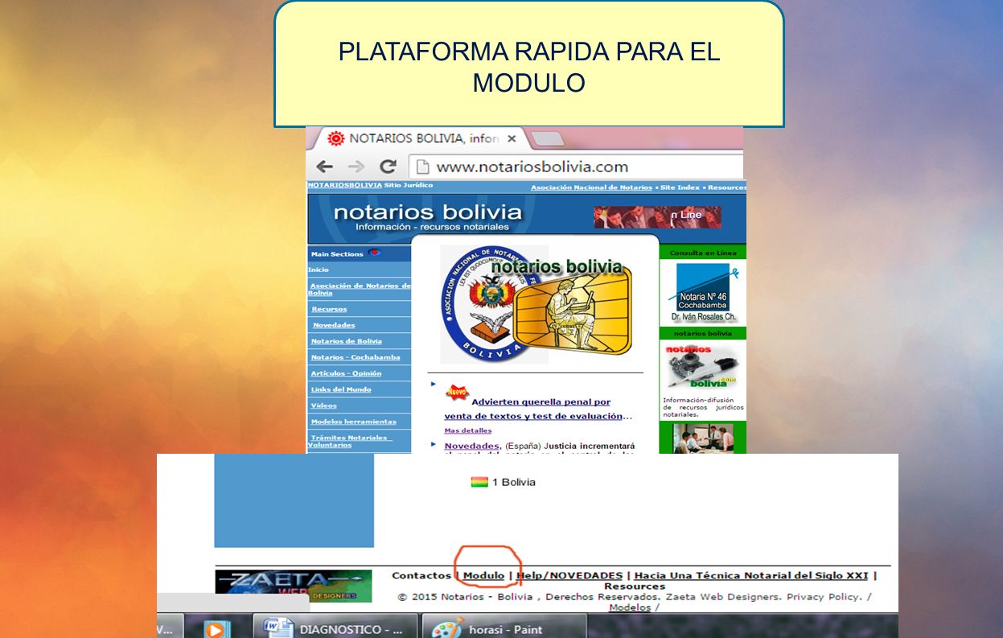Click the browser forward arrow
1003x638 pixels.
[x=356, y=167]
